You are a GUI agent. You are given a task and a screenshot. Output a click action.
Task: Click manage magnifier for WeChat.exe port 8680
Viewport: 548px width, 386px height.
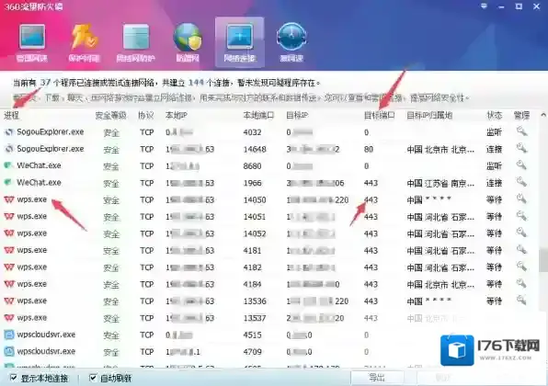click(521, 165)
